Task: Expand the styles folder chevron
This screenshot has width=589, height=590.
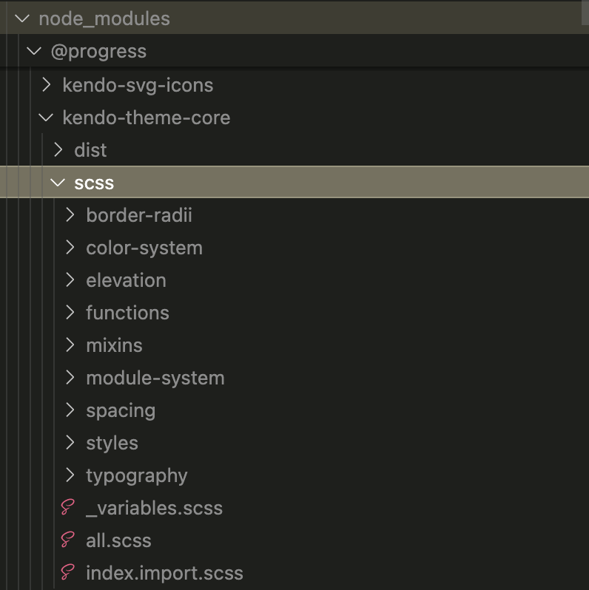Action: click(x=70, y=443)
